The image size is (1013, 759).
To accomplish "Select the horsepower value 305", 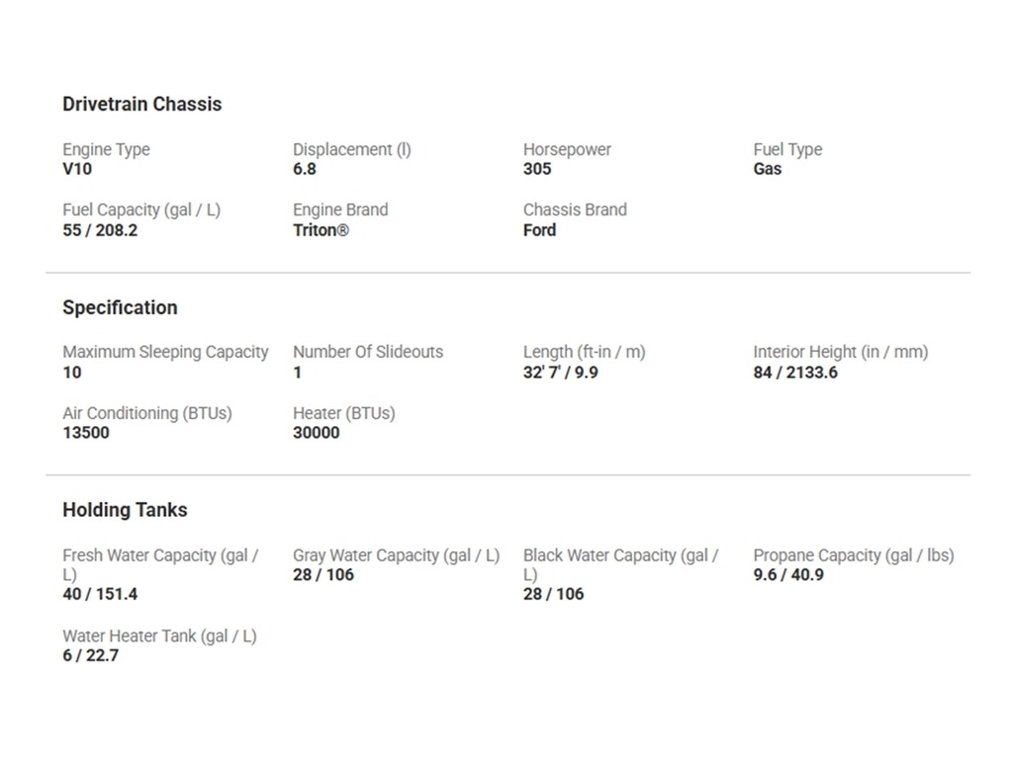I will [x=537, y=169].
